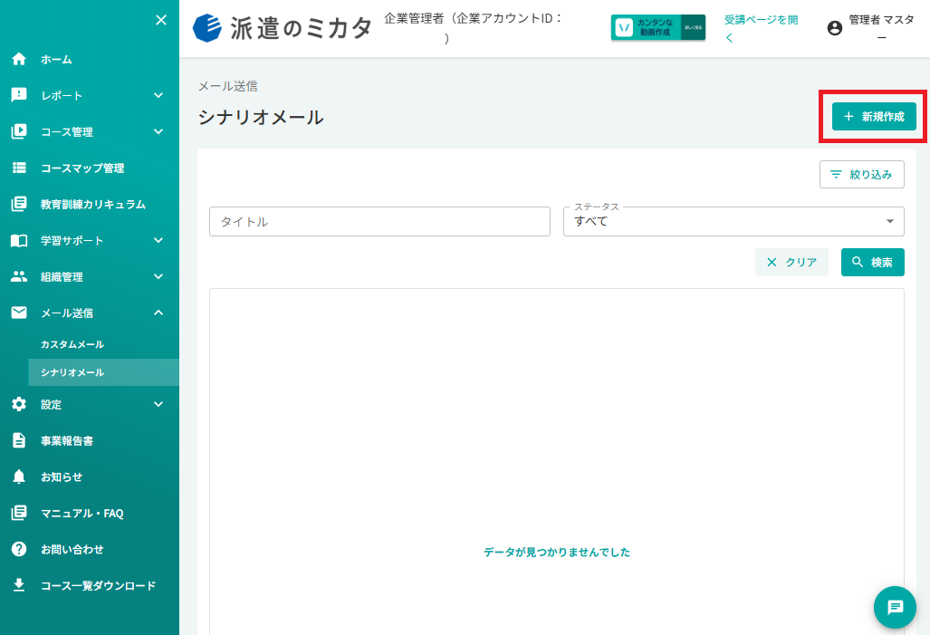Click the コース一覧ダウンロード download icon

point(19,585)
